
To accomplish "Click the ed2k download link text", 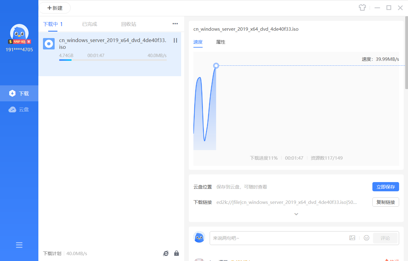I will pyautogui.click(x=286, y=202).
